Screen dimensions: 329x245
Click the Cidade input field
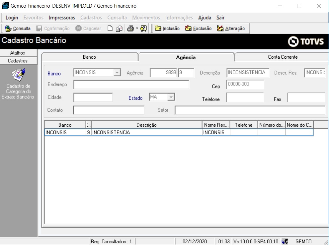(x=93, y=97)
